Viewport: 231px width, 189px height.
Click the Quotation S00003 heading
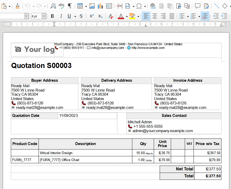[41, 66]
